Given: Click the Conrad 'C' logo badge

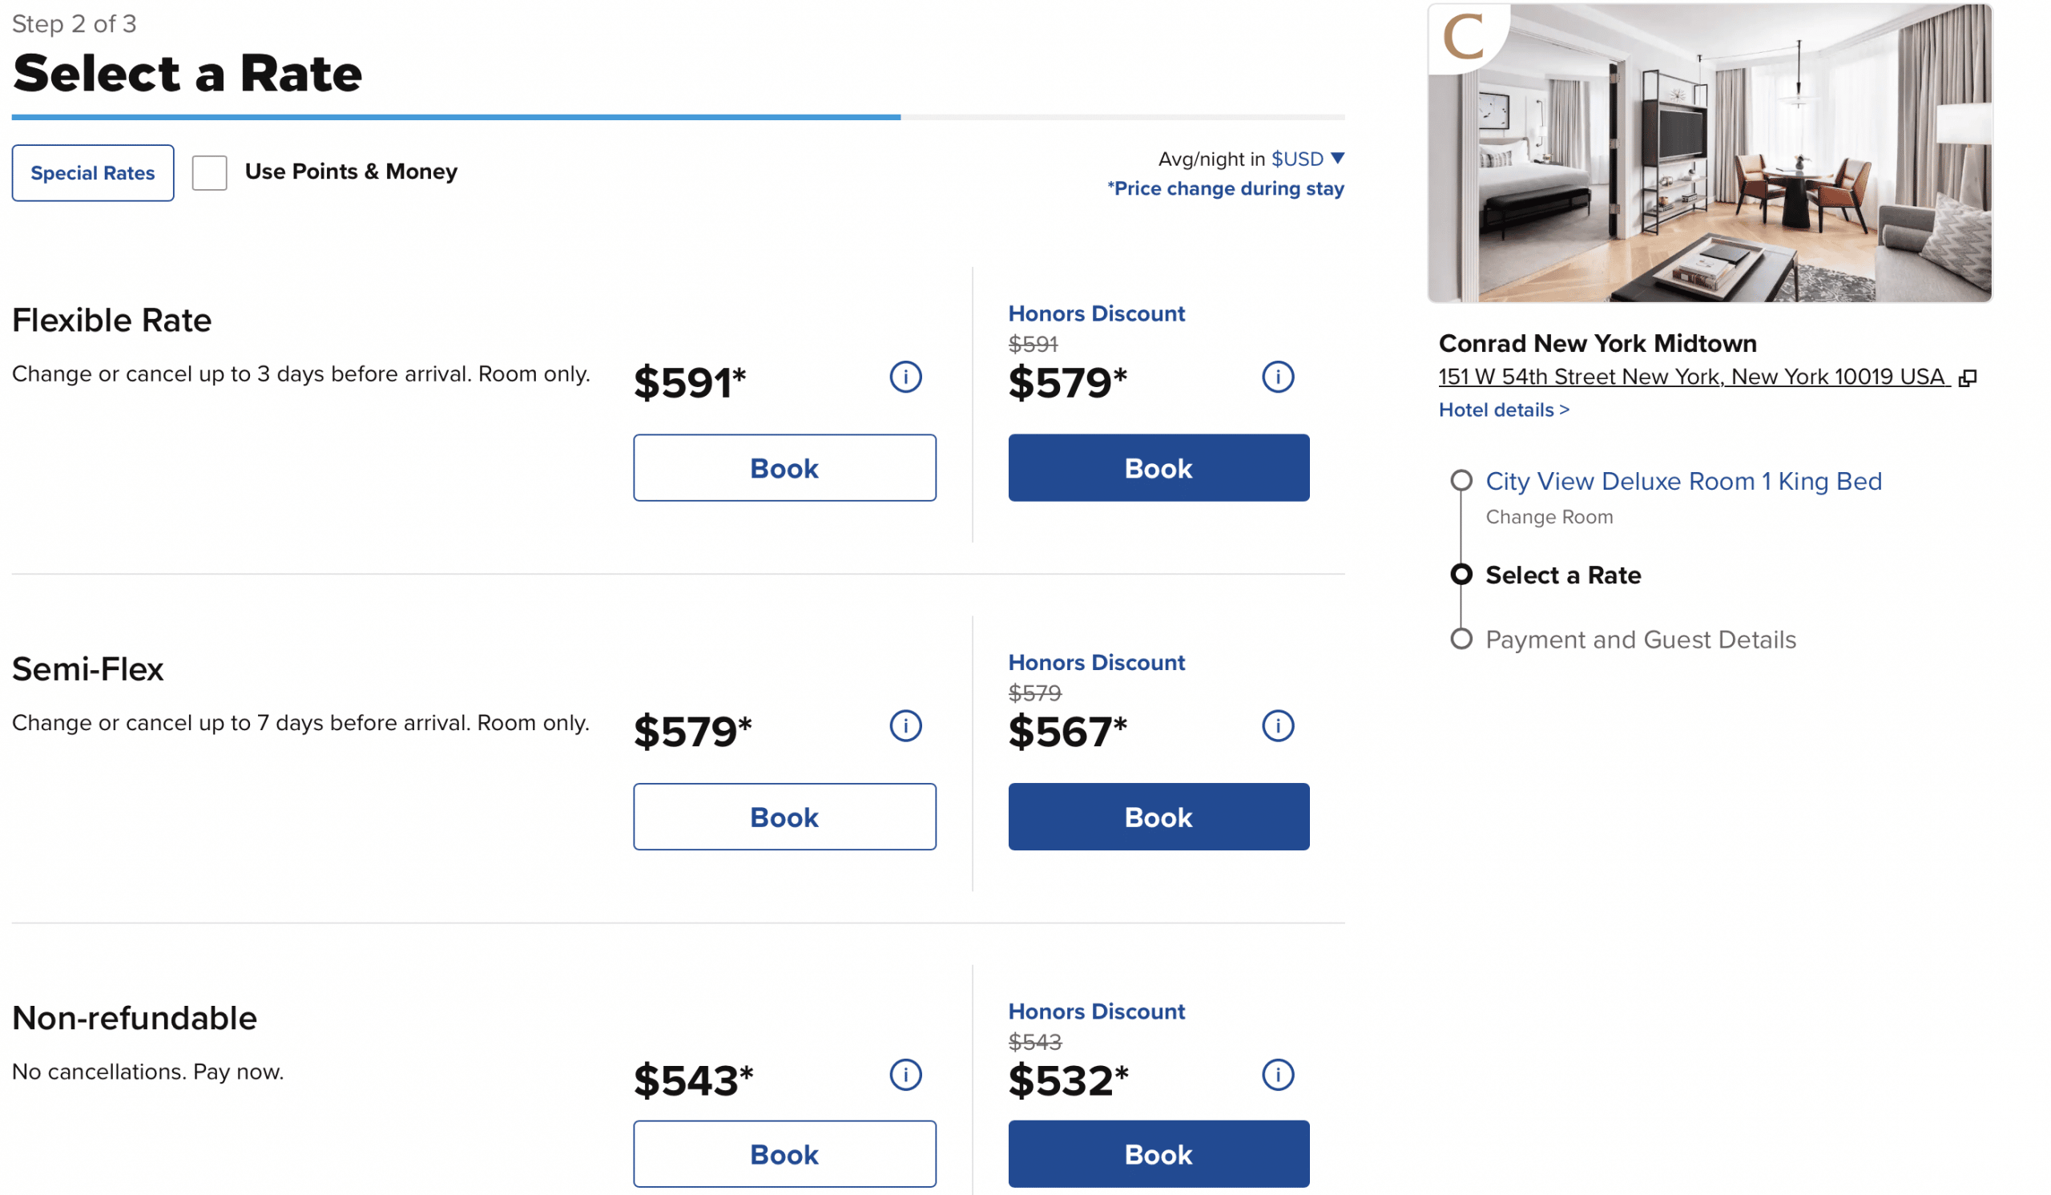Looking at the screenshot, I should 1464,38.
